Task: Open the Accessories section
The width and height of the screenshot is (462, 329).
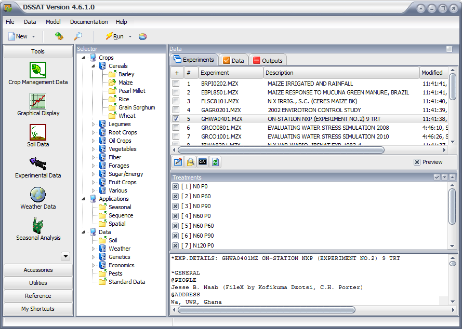Action: (38, 270)
